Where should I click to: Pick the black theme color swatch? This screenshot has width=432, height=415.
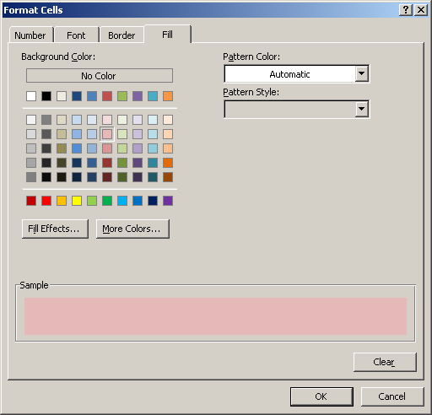[46, 96]
